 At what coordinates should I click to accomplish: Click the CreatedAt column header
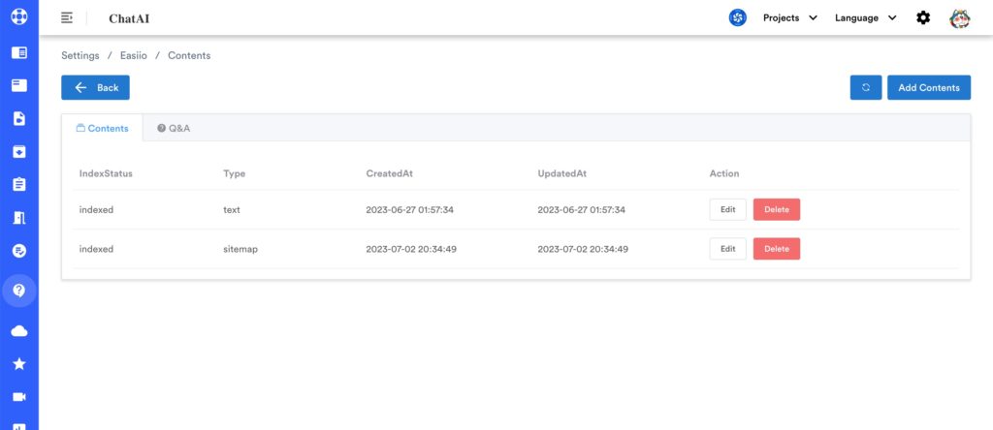click(390, 173)
